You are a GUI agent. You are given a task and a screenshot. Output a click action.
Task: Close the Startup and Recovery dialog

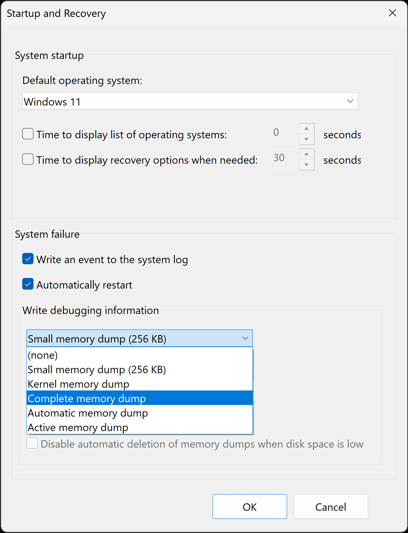[392, 13]
